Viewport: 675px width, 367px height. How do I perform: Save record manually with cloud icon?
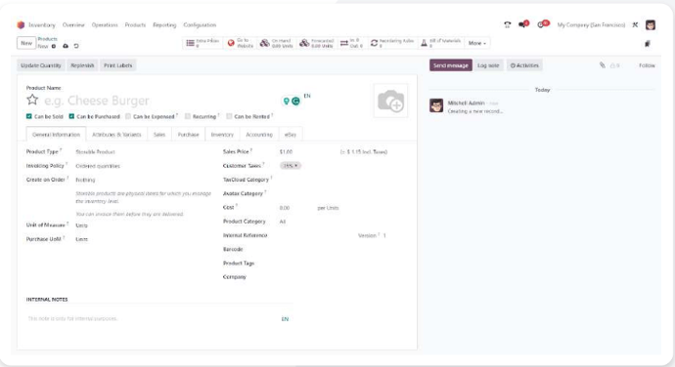pyautogui.click(x=66, y=46)
